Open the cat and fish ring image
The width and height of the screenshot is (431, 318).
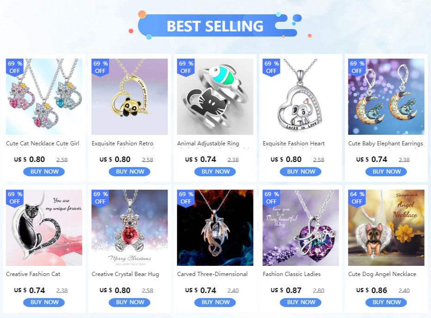tap(215, 96)
